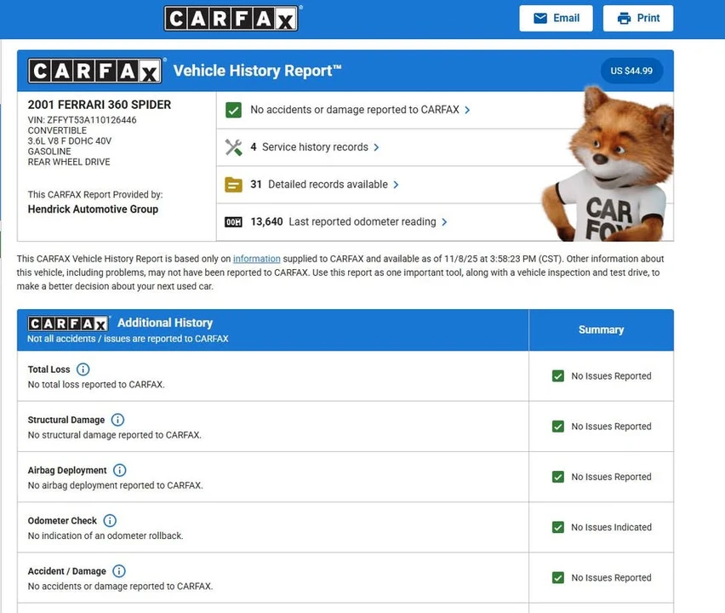
Task: Click the 'Total Loss' row label
Action: tap(49, 370)
